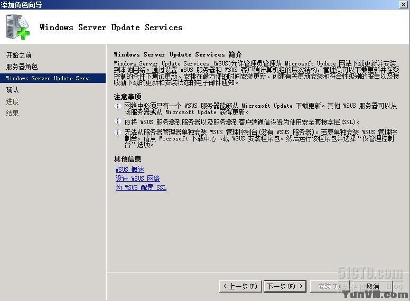Open the 为 WSUS 配置 SSL link
This screenshot has height=301, width=410.
[x=141, y=187]
